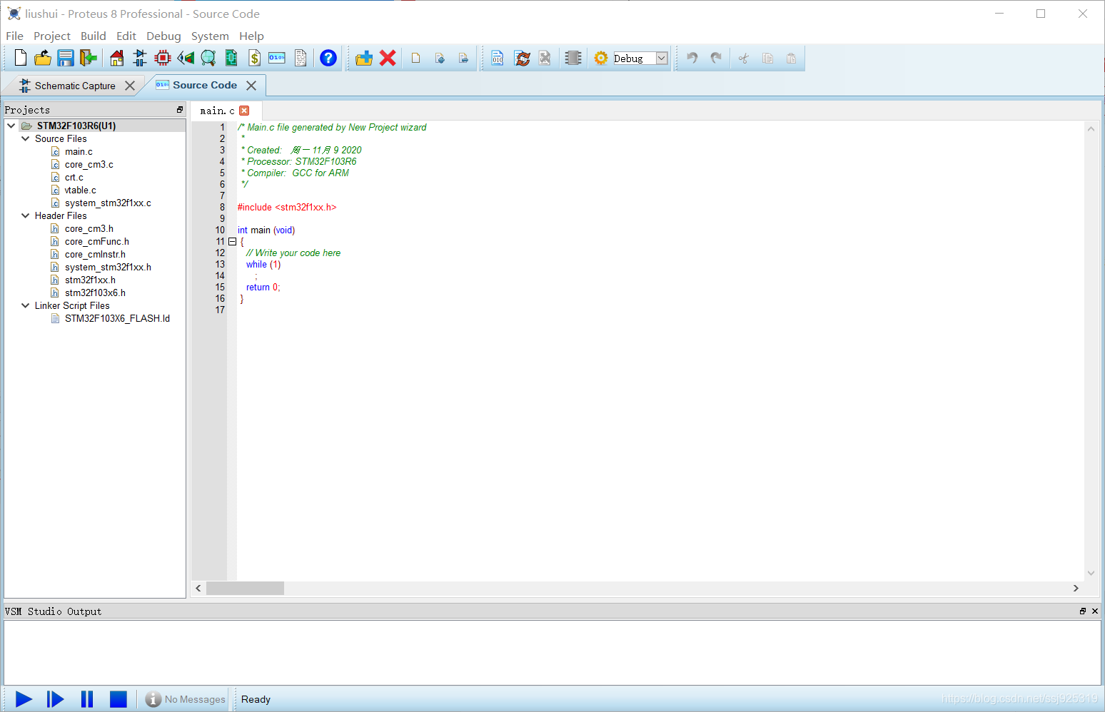Open Bill of Materials dollar icon
This screenshot has height=712, width=1105.
(254, 58)
